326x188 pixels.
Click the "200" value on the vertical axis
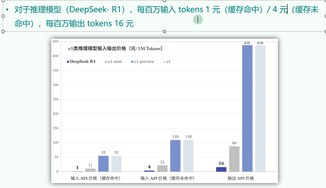tap(56, 114)
